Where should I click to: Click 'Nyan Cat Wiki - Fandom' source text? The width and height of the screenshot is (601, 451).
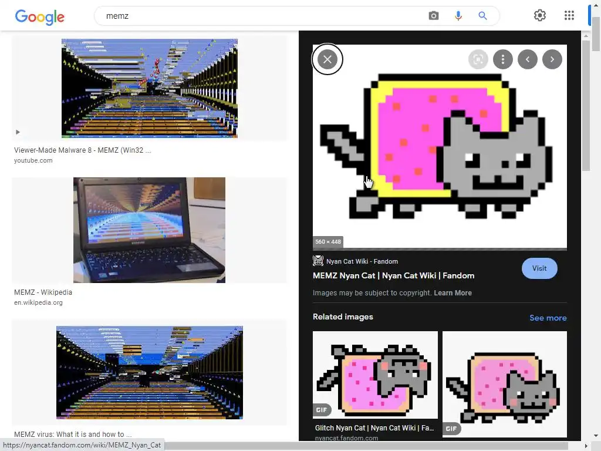pyautogui.click(x=362, y=261)
